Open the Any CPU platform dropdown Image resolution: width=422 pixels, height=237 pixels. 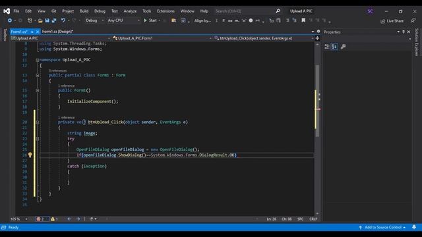(x=123, y=20)
